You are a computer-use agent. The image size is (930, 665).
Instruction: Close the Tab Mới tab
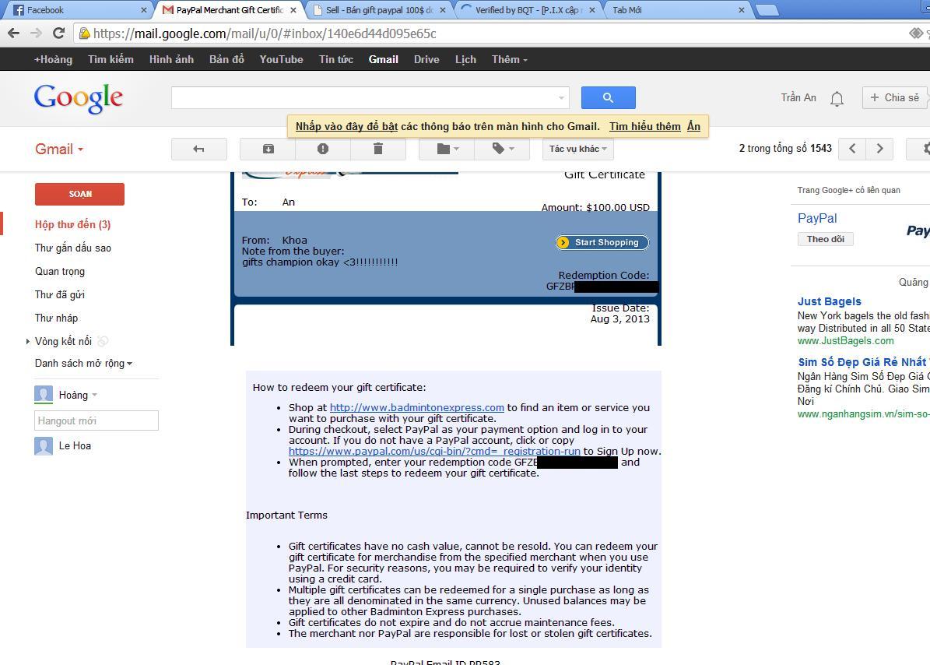click(742, 10)
